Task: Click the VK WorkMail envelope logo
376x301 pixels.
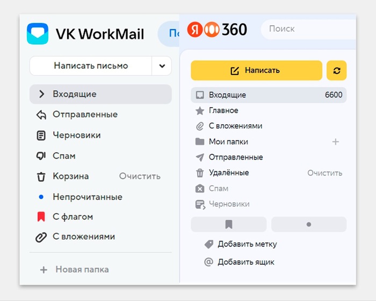Action: [x=38, y=34]
